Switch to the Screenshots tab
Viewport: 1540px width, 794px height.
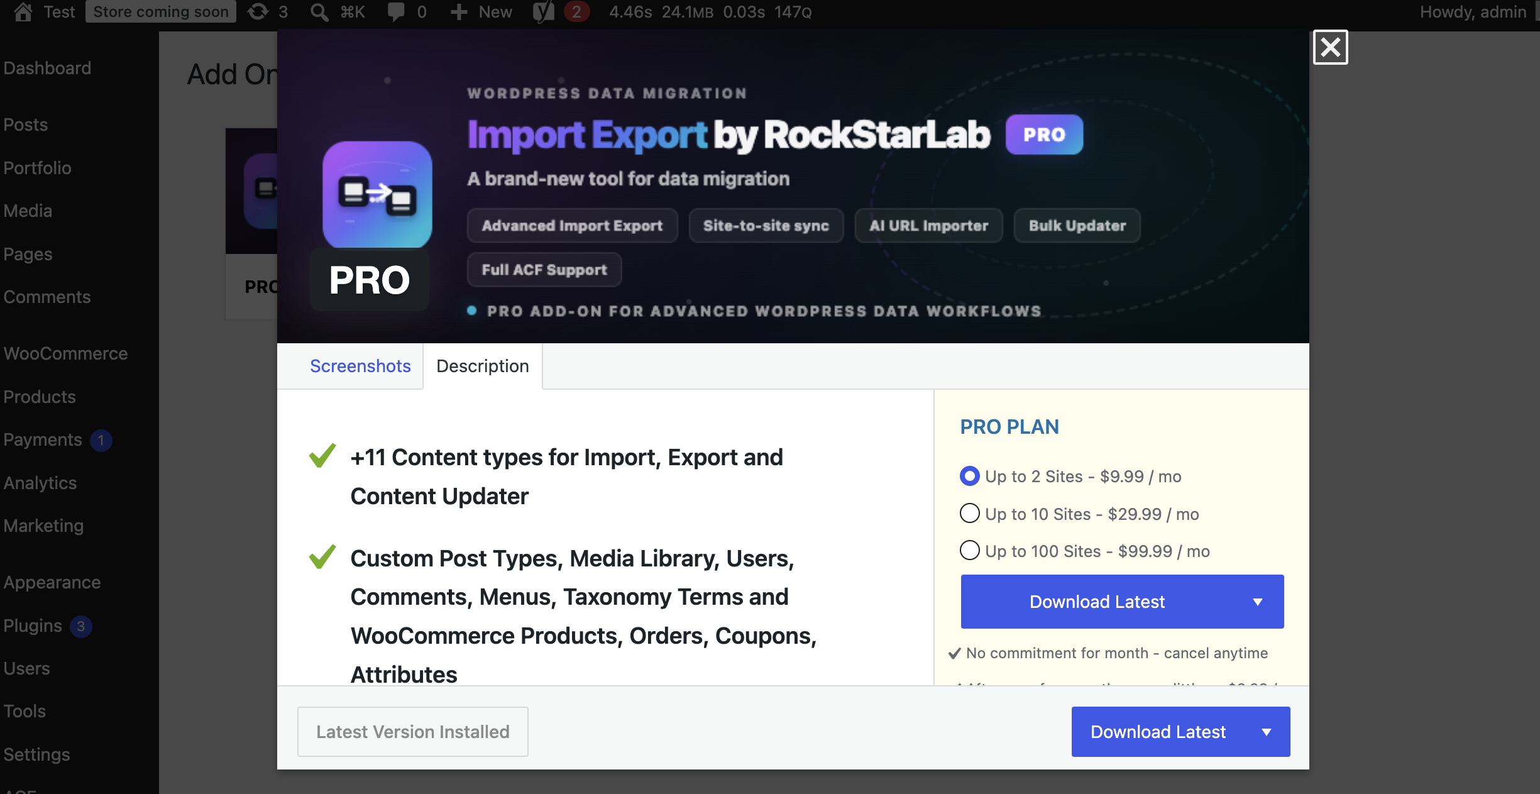pos(360,366)
